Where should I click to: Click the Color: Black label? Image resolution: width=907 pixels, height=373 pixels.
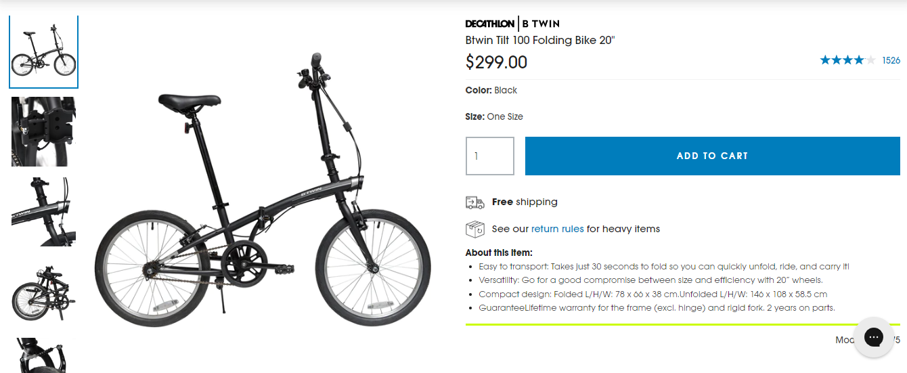coord(491,90)
